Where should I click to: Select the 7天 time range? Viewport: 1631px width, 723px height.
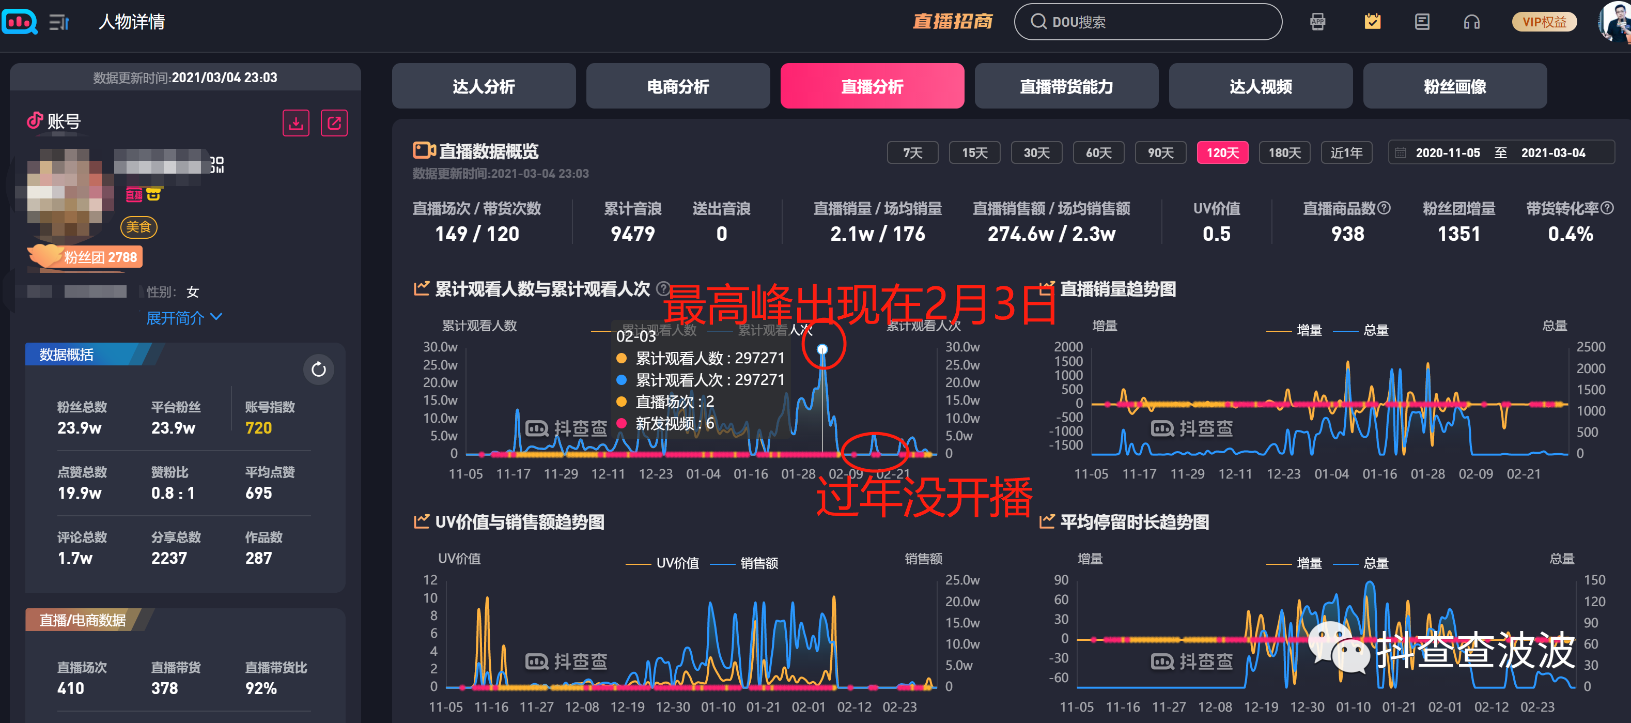pos(912,153)
